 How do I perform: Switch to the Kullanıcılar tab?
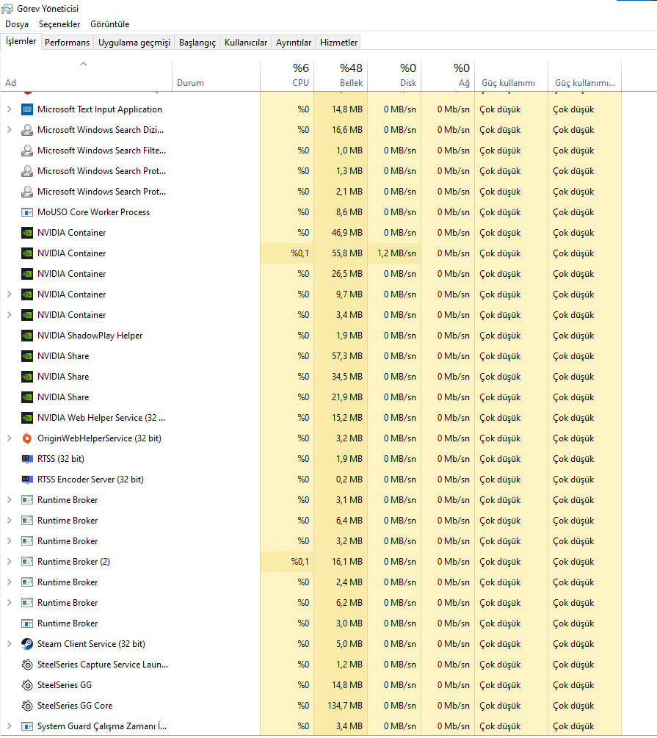(246, 43)
